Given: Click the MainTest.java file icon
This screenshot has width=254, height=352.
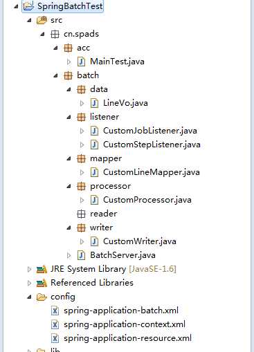Looking at the screenshot, I should pos(81,62).
